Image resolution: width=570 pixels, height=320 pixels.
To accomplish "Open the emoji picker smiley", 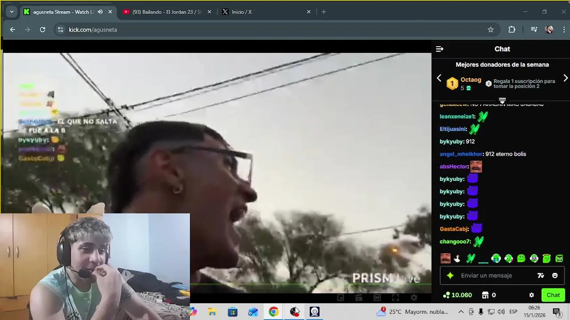I will (x=555, y=276).
